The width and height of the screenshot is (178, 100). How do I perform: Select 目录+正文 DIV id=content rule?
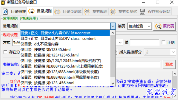[65, 33]
